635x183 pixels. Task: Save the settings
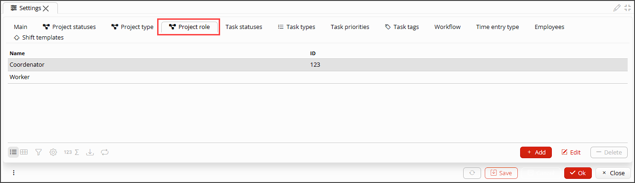click(x=501, y=173)
